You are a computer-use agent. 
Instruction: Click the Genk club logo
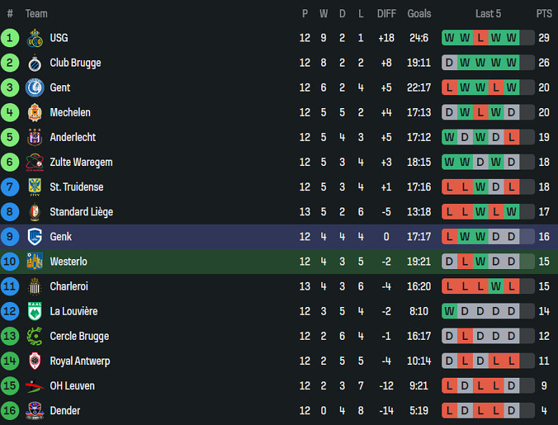pyautogui.click(x=34, y=237)
